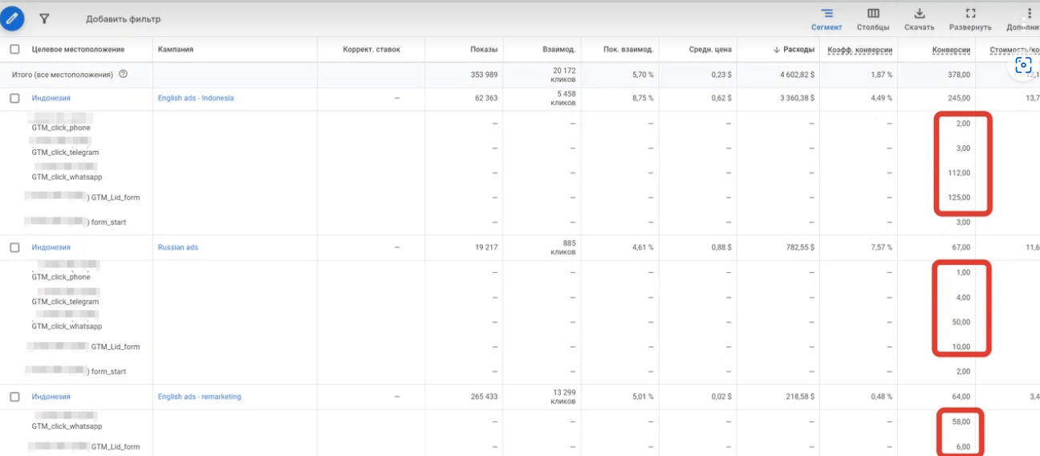Click the interaction rate 8,75 %
The height and width of the screenshot is (456, 1040).
641,98
